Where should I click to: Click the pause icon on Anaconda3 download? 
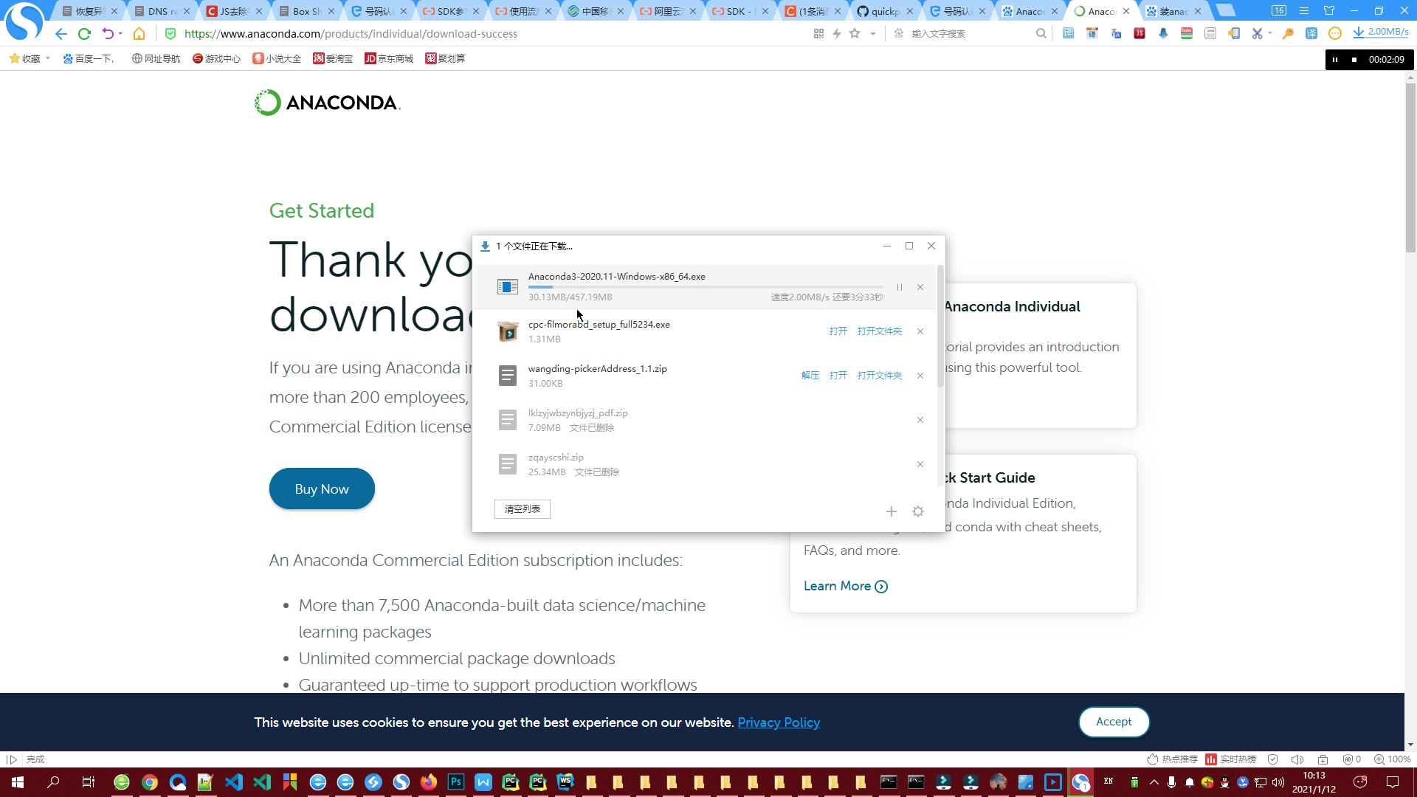(899, 287)
